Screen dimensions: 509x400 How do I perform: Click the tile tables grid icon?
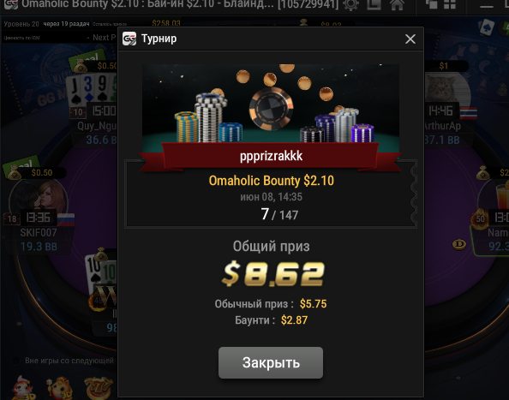pyautogui.click(x=450, y=4)
